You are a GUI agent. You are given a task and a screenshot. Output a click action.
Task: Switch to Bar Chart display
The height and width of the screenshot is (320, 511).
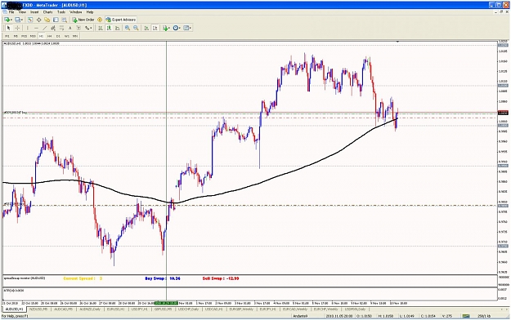click(x=101, y=28)
